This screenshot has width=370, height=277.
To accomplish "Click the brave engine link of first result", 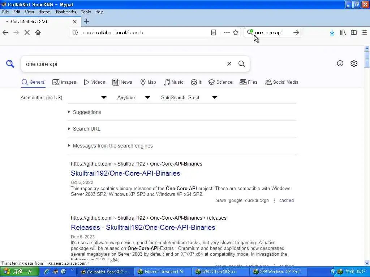I will (221, 201).
